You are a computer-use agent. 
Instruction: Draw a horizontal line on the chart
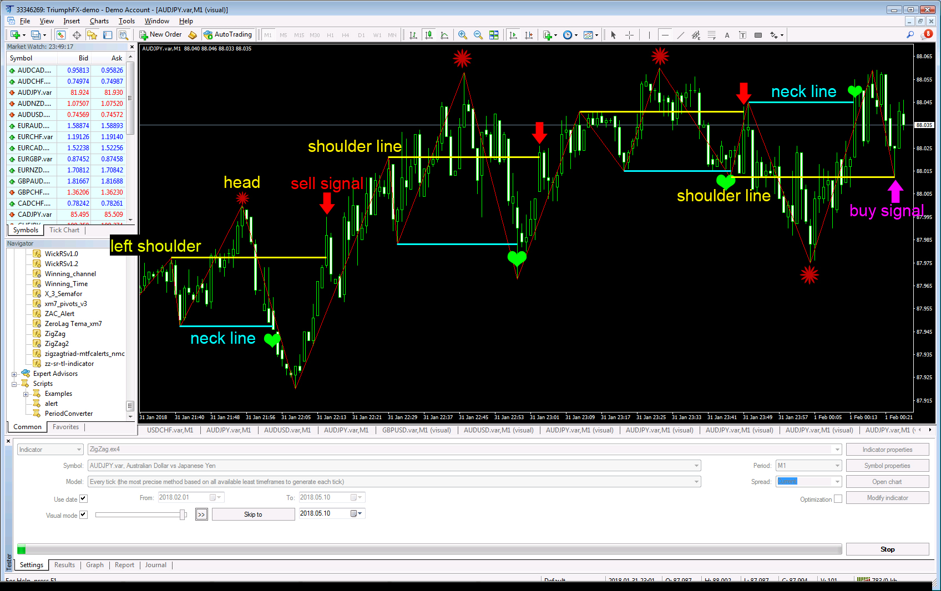click(x=665, y=34)
